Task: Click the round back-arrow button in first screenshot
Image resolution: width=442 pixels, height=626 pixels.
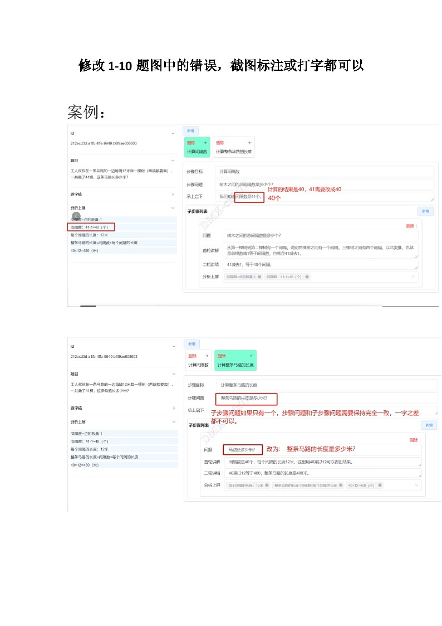Action: pos(76,216)
